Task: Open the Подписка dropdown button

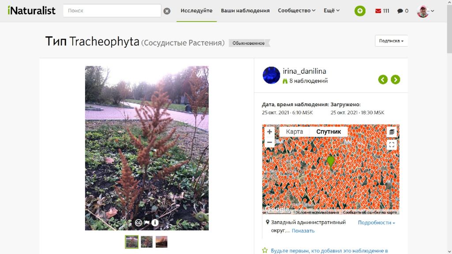Action: 391,41
